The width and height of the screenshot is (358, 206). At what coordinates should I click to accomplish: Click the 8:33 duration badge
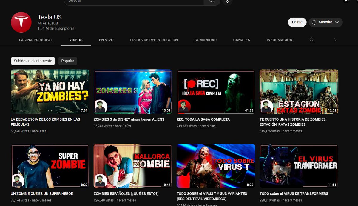pyautogui.click(x=250, y=185)
